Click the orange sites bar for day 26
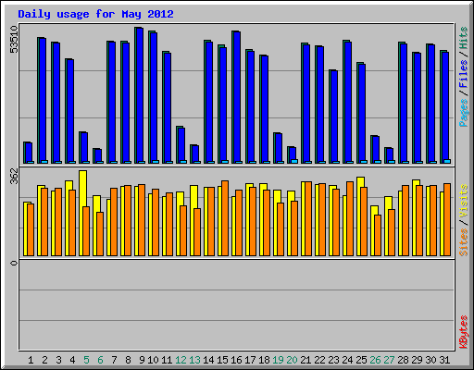The height and width of the screenshot is (370, 474). coord(378,235)
